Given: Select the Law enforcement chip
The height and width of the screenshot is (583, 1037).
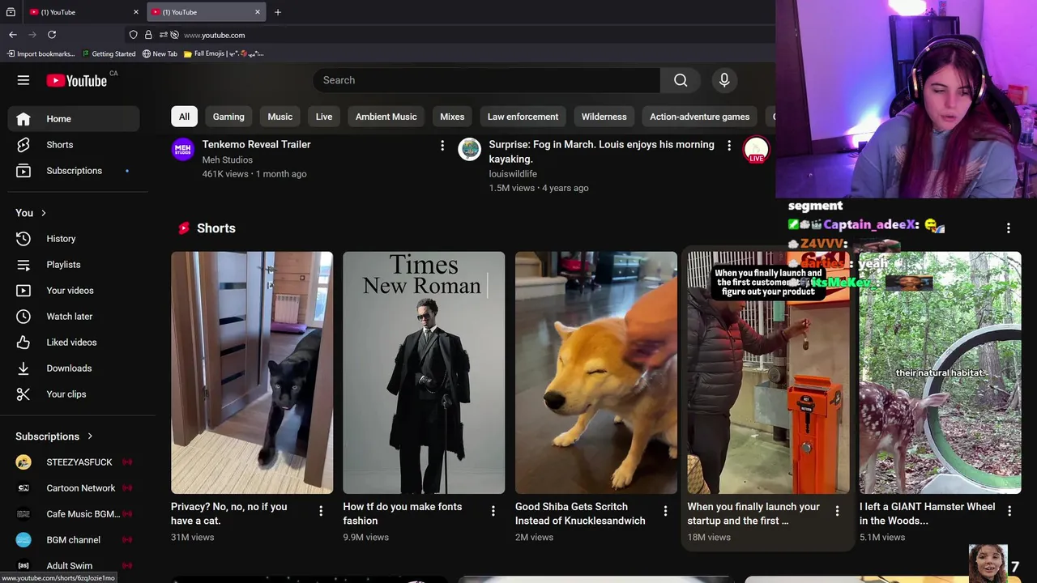Looking at the screenshot, I should click(x=523, y=117).
